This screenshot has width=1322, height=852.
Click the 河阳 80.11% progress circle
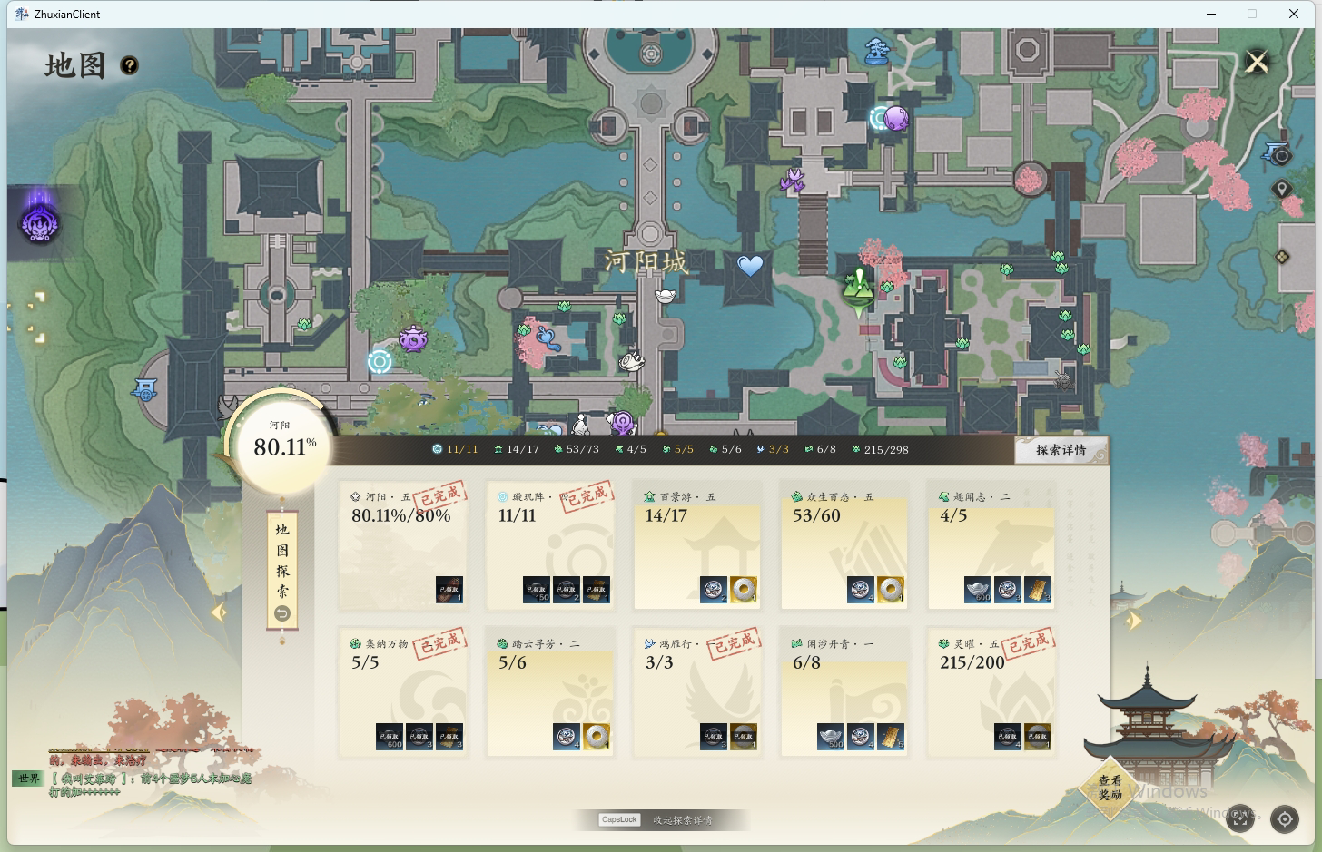(x=282, y=443)
